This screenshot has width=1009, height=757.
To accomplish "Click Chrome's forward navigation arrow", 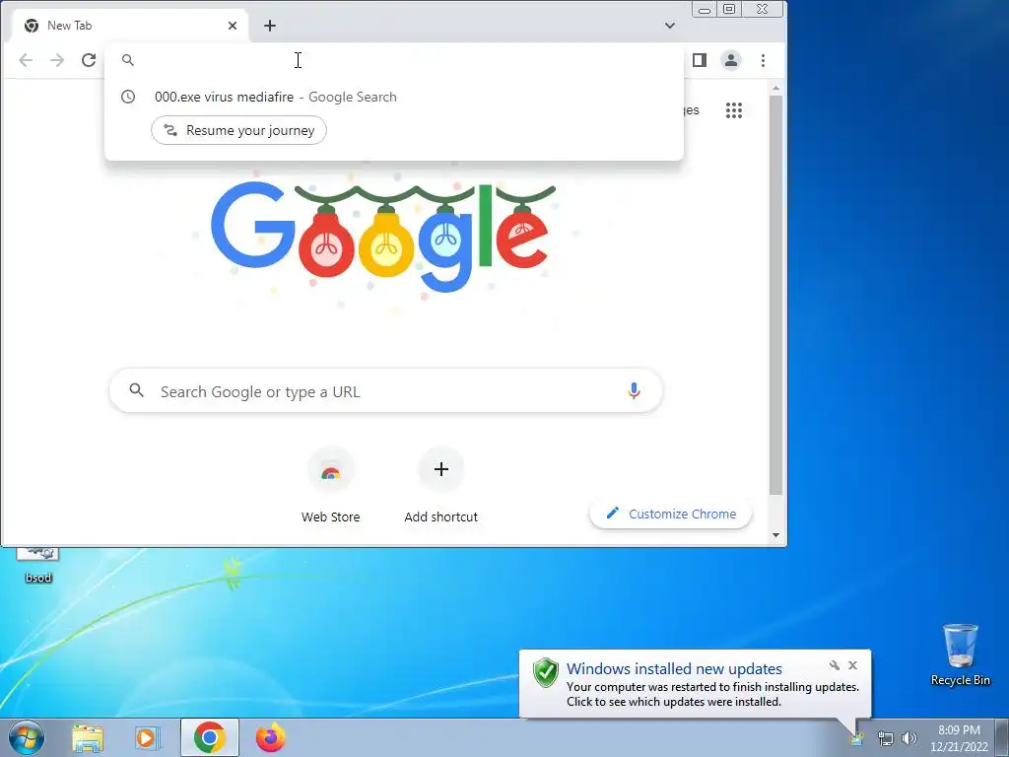I will 57,60.
